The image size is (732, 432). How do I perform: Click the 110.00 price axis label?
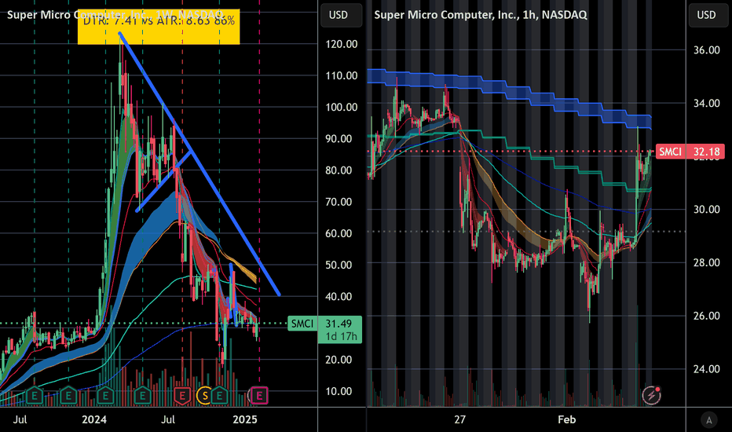coord(341,75)
